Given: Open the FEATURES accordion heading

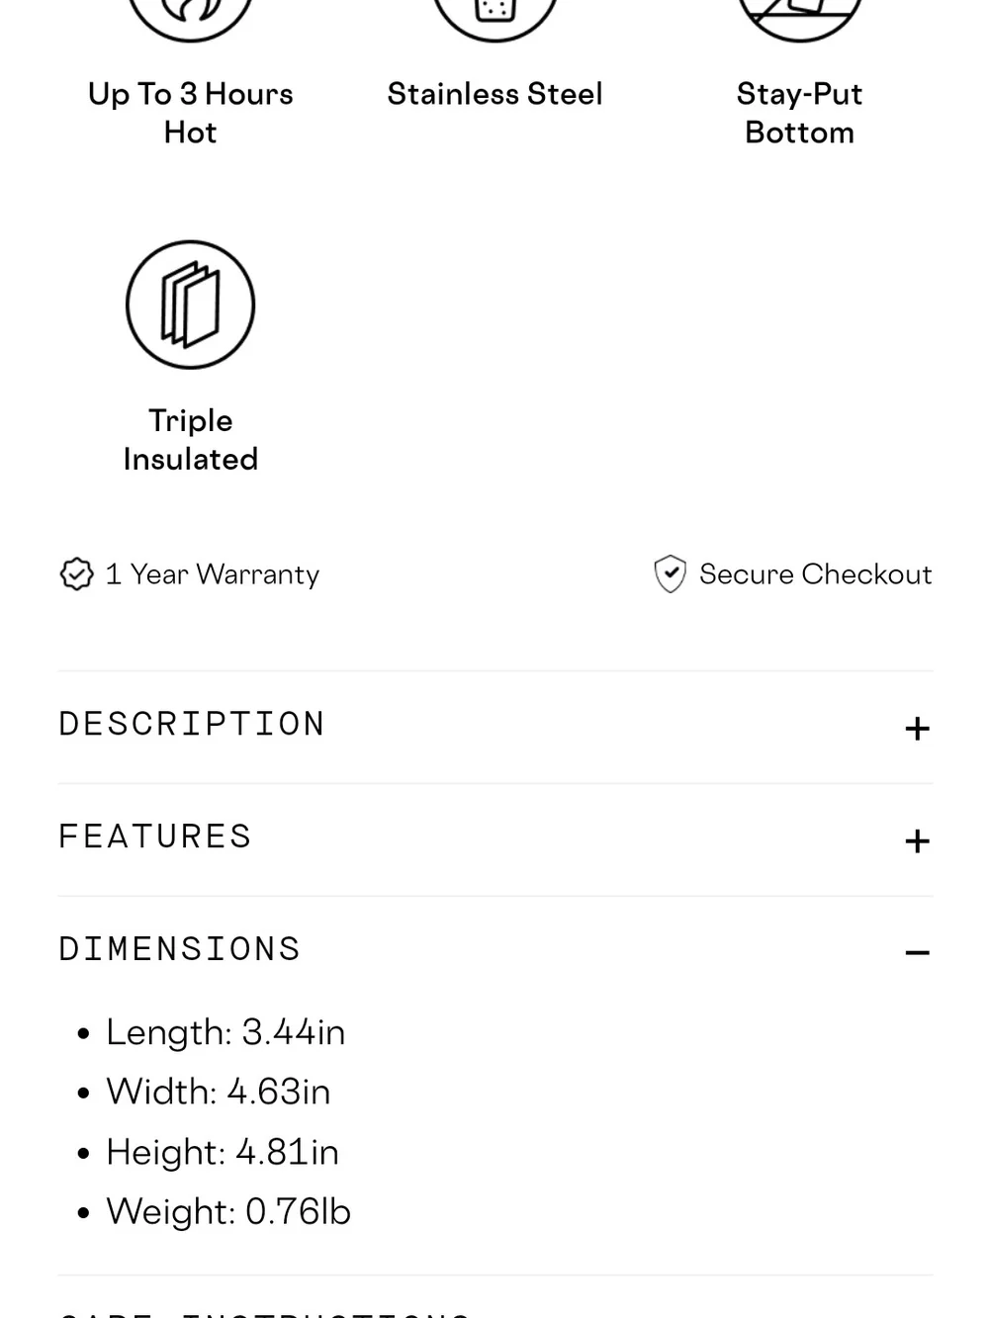Looking at the screenshot, I should [155, 836].
